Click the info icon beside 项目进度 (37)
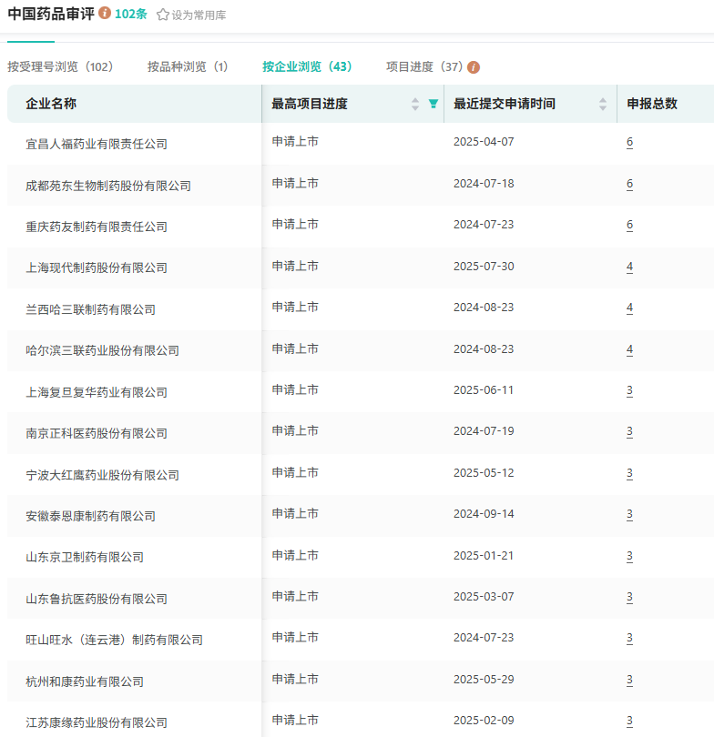 point(474,67)
